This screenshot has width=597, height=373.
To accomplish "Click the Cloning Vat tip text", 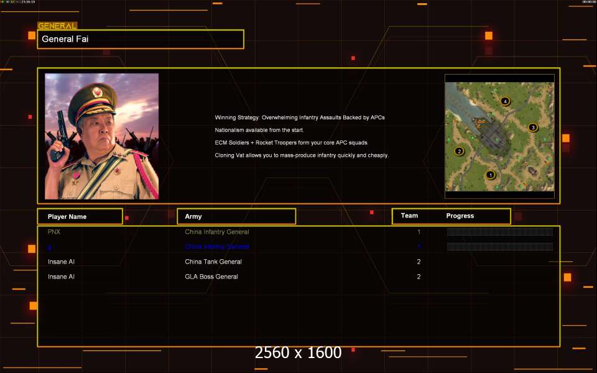I will click(302, 155).
